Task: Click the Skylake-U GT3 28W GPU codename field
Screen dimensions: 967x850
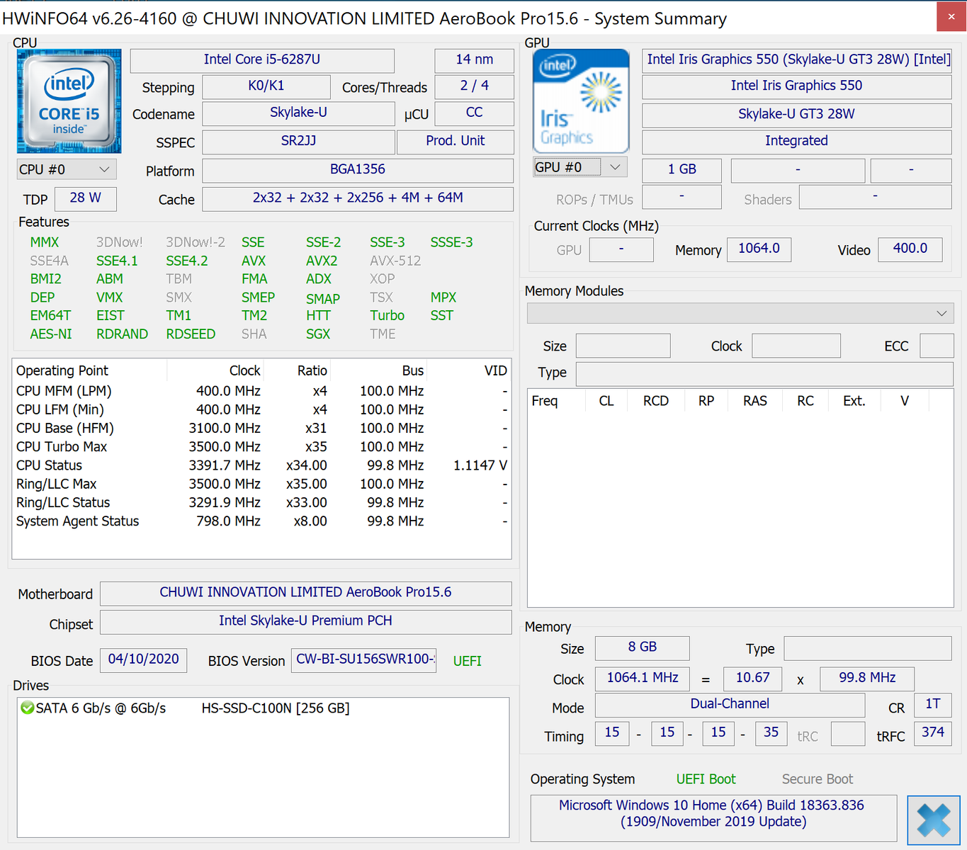Action: (x=796, y=115)
